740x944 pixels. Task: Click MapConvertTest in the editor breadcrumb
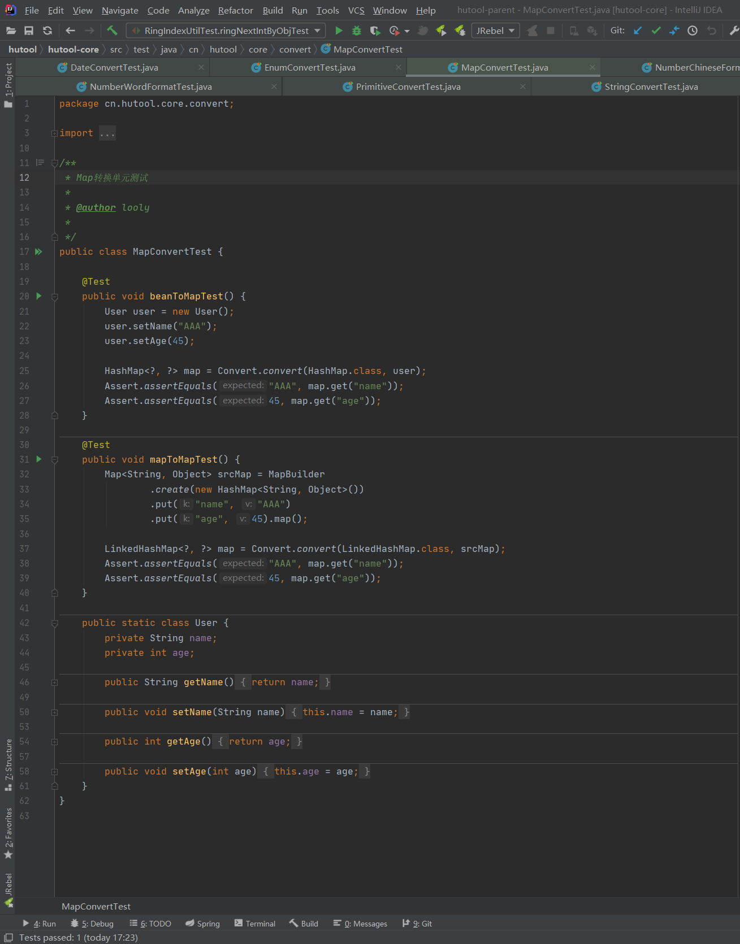pos(96,906)
